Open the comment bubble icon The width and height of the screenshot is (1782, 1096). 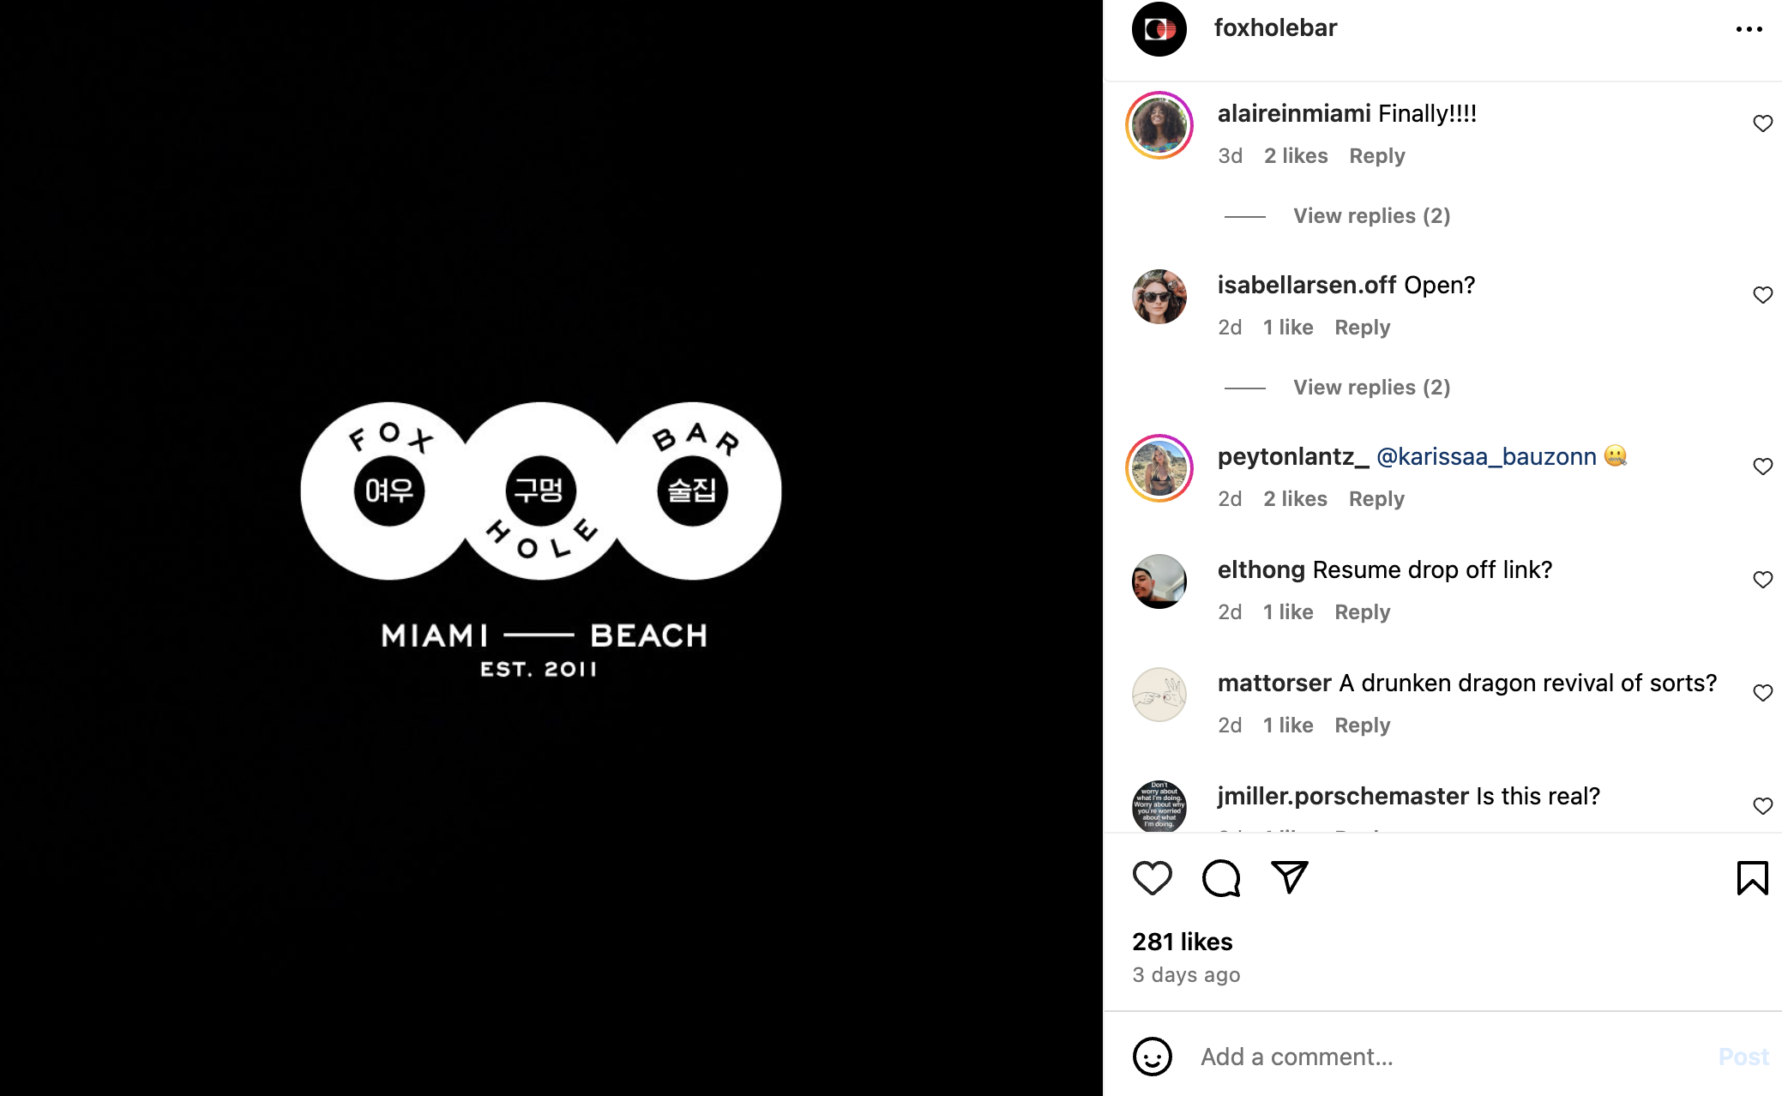pos(1221,878)
